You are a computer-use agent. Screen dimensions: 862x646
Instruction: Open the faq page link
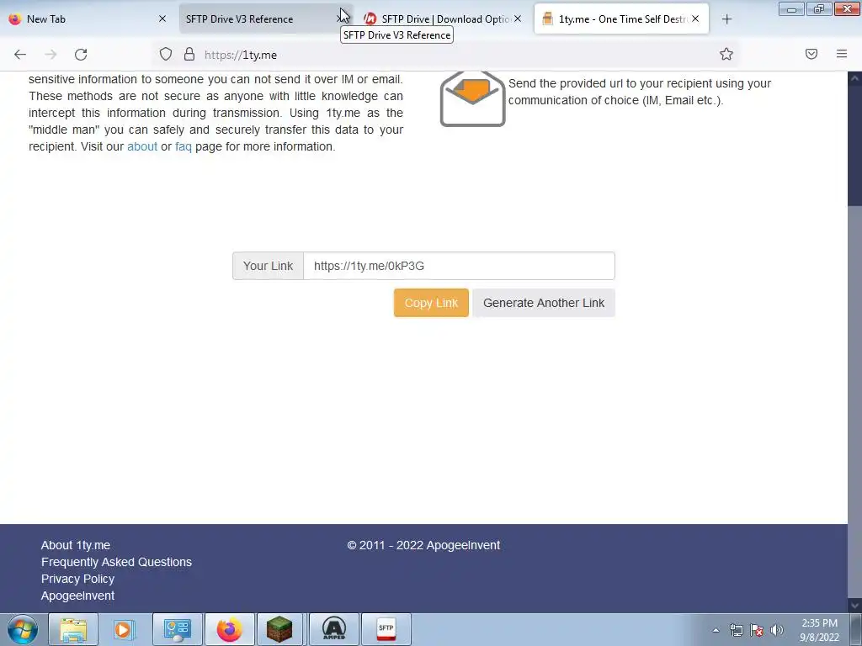(x=183, y=146)
